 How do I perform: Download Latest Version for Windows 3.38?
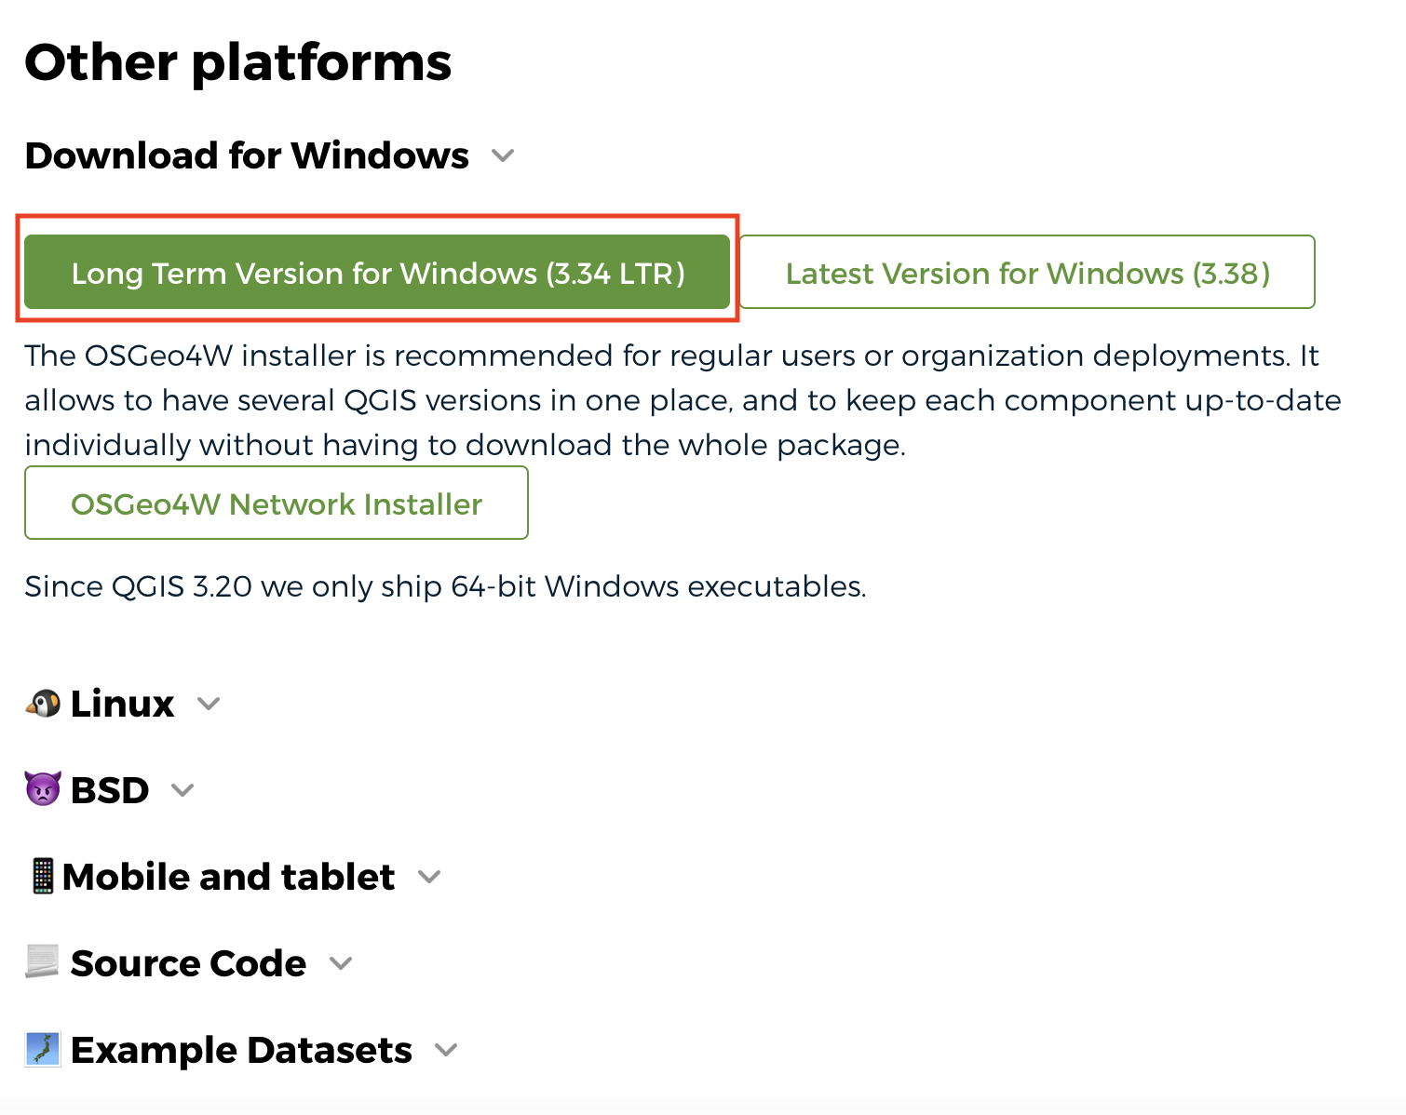[x=1027, y=273]
